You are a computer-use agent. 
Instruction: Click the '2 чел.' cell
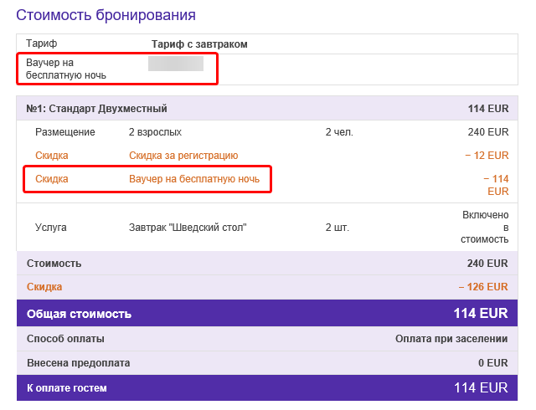coord(339,132)
